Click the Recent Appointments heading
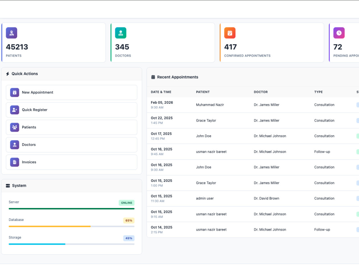 pyautogui.click(x=178, y=77)
